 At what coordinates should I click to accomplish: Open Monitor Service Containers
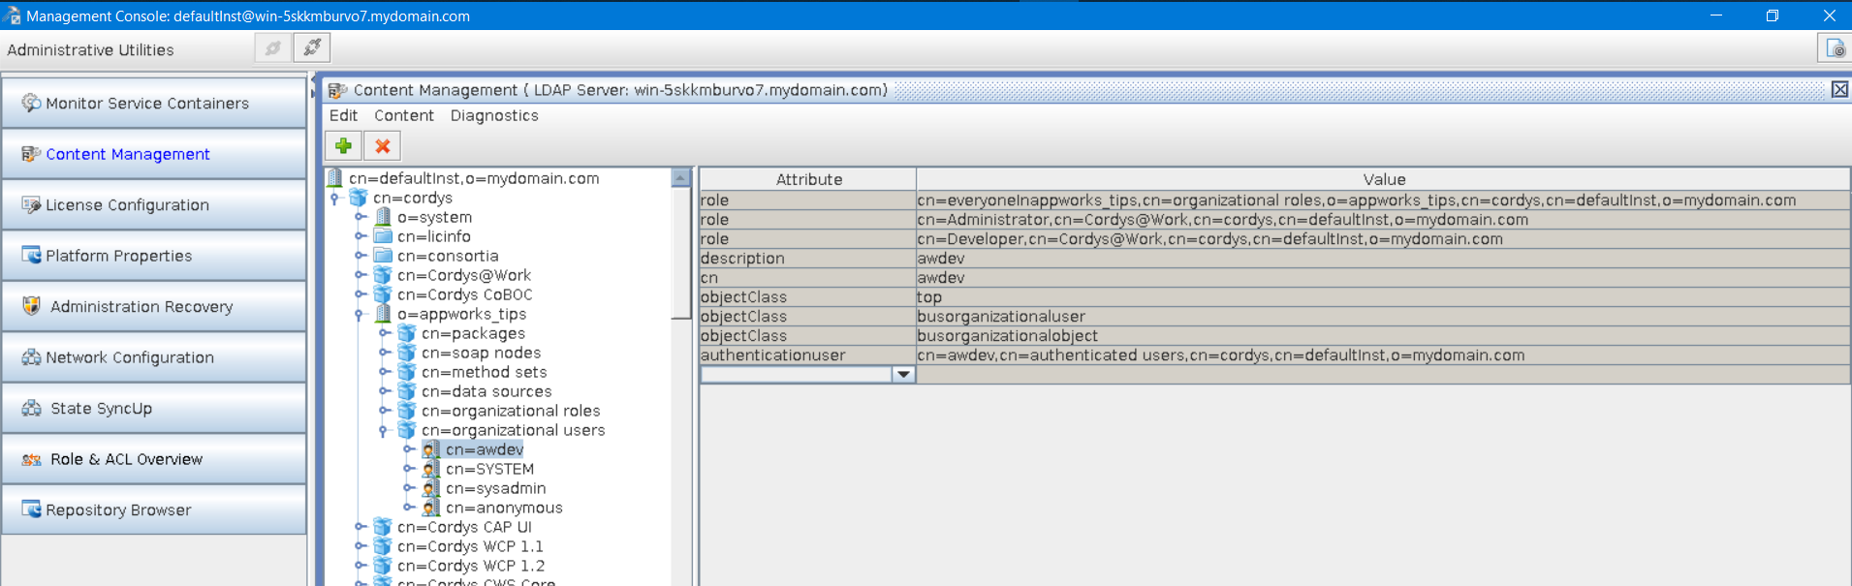point(146,104)
